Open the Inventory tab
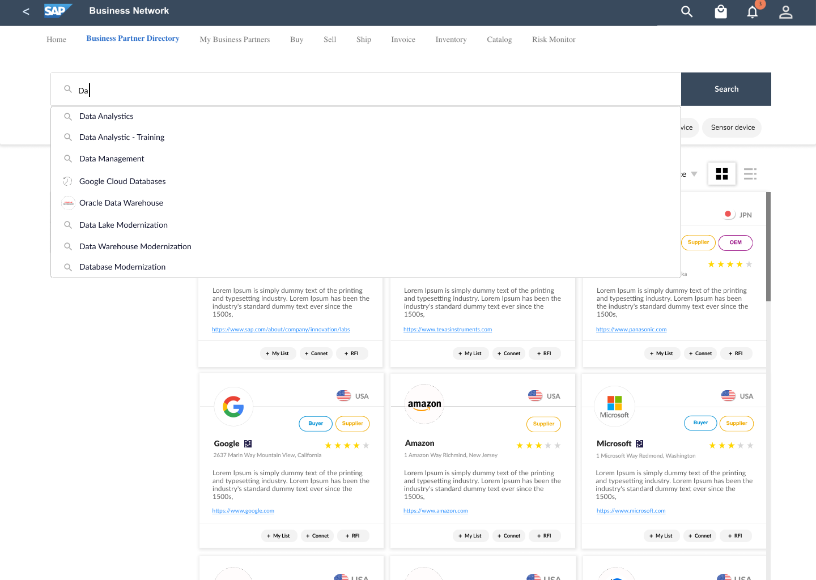The height and width of the screenshot is (580, 816). click(451, 40)
